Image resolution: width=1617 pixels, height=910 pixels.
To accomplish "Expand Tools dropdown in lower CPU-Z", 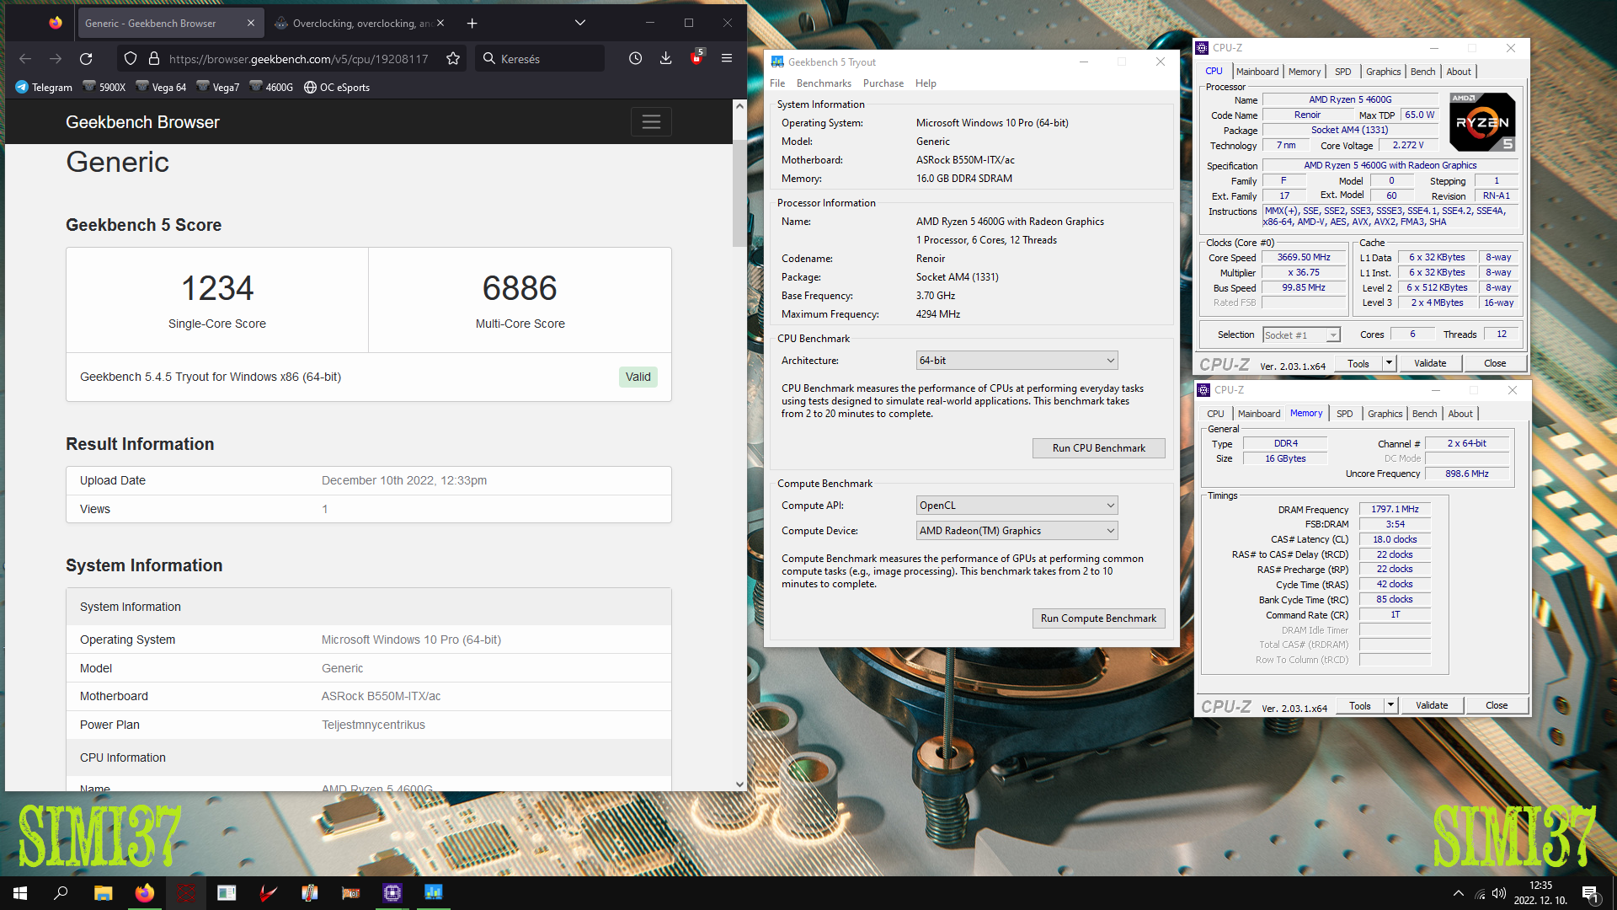I will tap(1390, 705).
